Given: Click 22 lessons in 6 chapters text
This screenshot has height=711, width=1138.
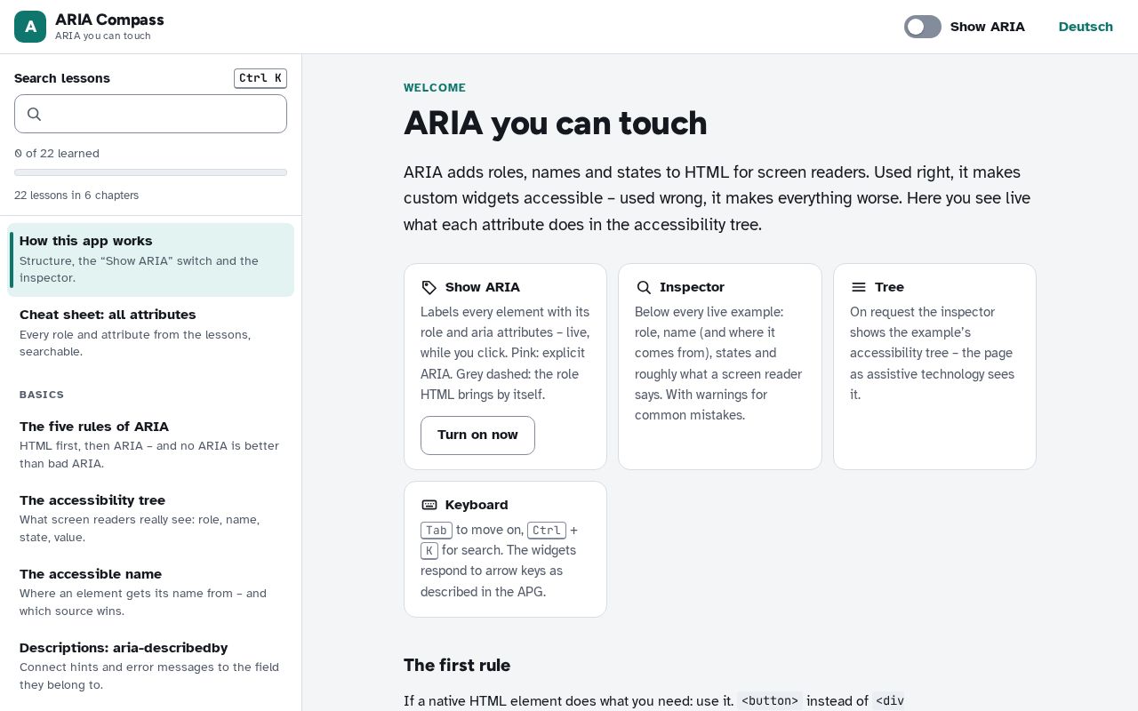Looking at the screenshot, I should (76, 196).
